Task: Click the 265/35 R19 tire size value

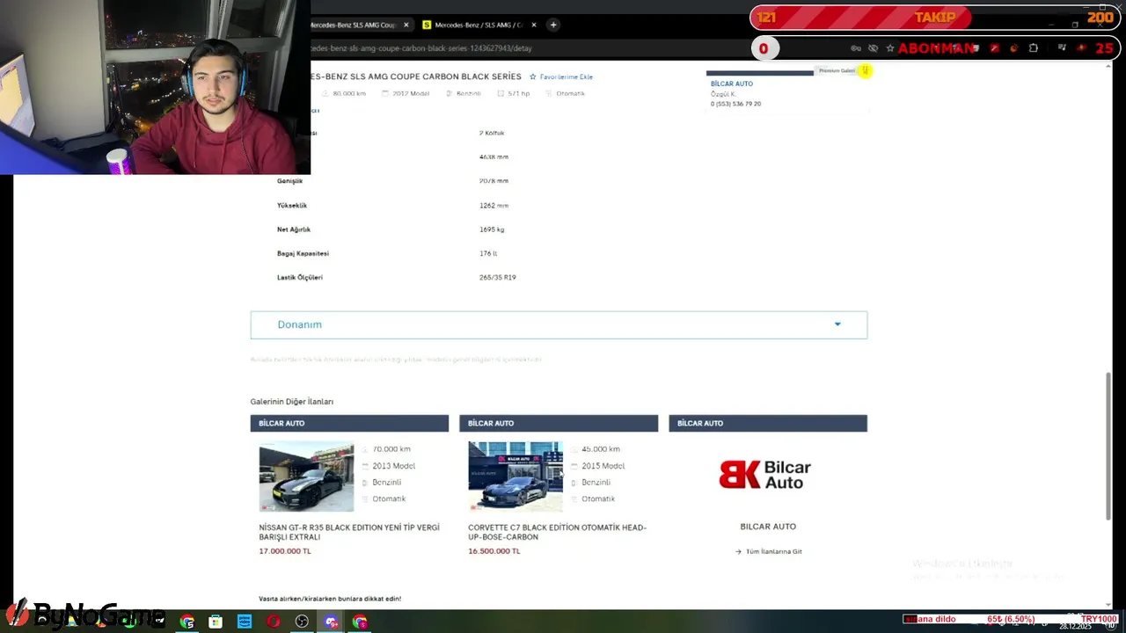Action: [x=498, y=277]
